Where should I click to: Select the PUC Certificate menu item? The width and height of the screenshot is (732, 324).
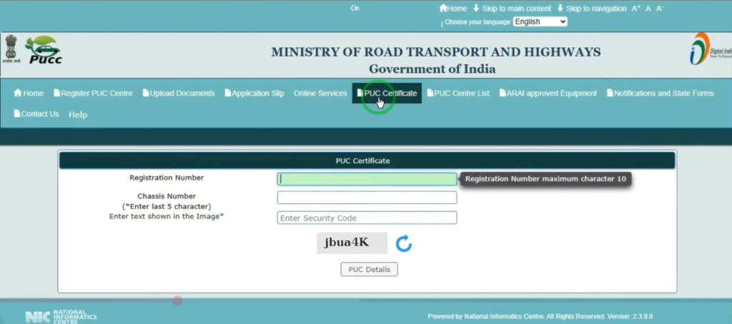tap(387, 93)
